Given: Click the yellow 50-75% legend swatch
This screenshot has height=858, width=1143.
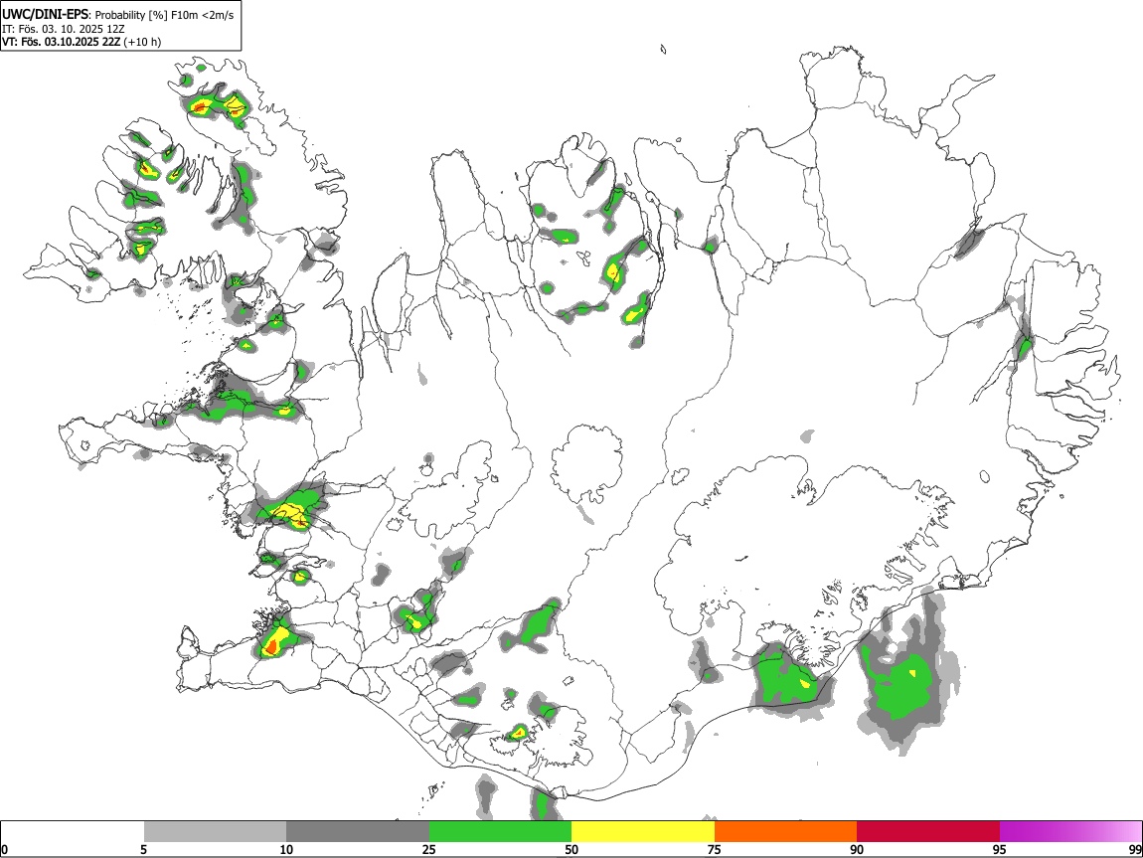Looking at the screenshot, I should tap(643, 831).
